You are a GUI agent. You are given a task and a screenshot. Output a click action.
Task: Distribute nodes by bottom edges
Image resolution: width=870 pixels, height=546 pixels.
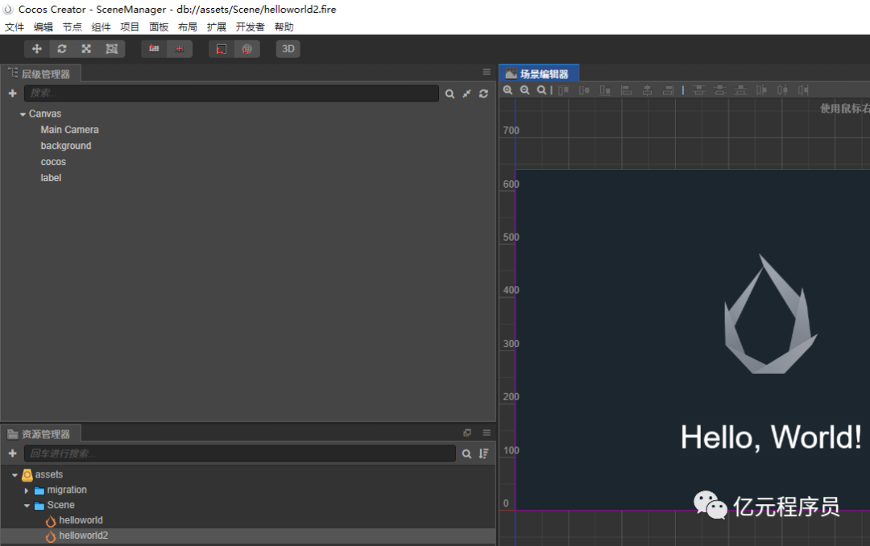point(741,90)
